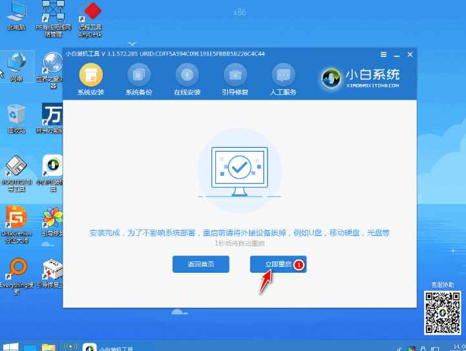
Task: Select the 系统备份 backup icon
Action: [x=139, y=80]
